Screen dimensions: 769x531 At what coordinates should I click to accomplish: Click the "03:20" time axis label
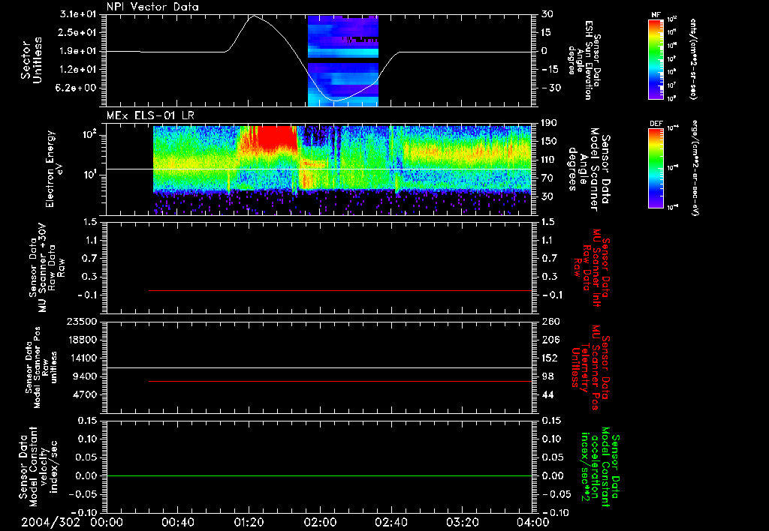point(462,522)
